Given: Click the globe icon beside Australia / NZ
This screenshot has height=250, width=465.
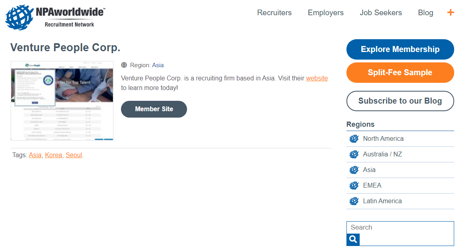Looking at the screenshot, I should 354,154.
